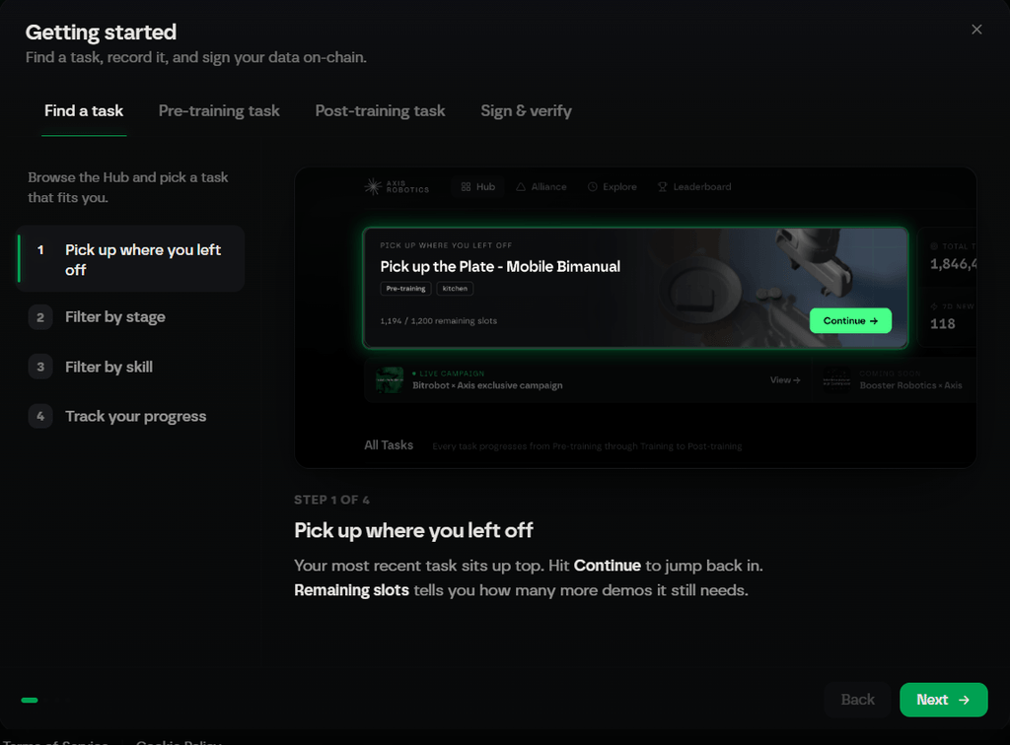1010x745 pixels.
Task: Click the Pre-training tag on the task card
Action: pyautogui.click(x=405, y=288)
